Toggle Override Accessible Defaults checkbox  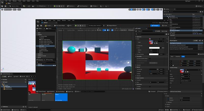pos(150,58)
